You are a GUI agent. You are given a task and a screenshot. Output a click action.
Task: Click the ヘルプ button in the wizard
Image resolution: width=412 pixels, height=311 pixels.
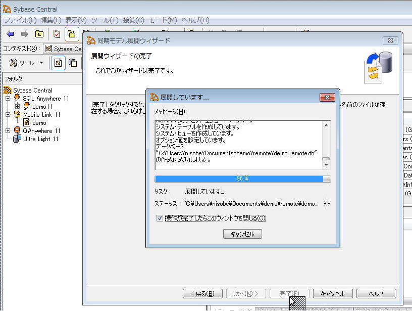(x=376, y=293)
